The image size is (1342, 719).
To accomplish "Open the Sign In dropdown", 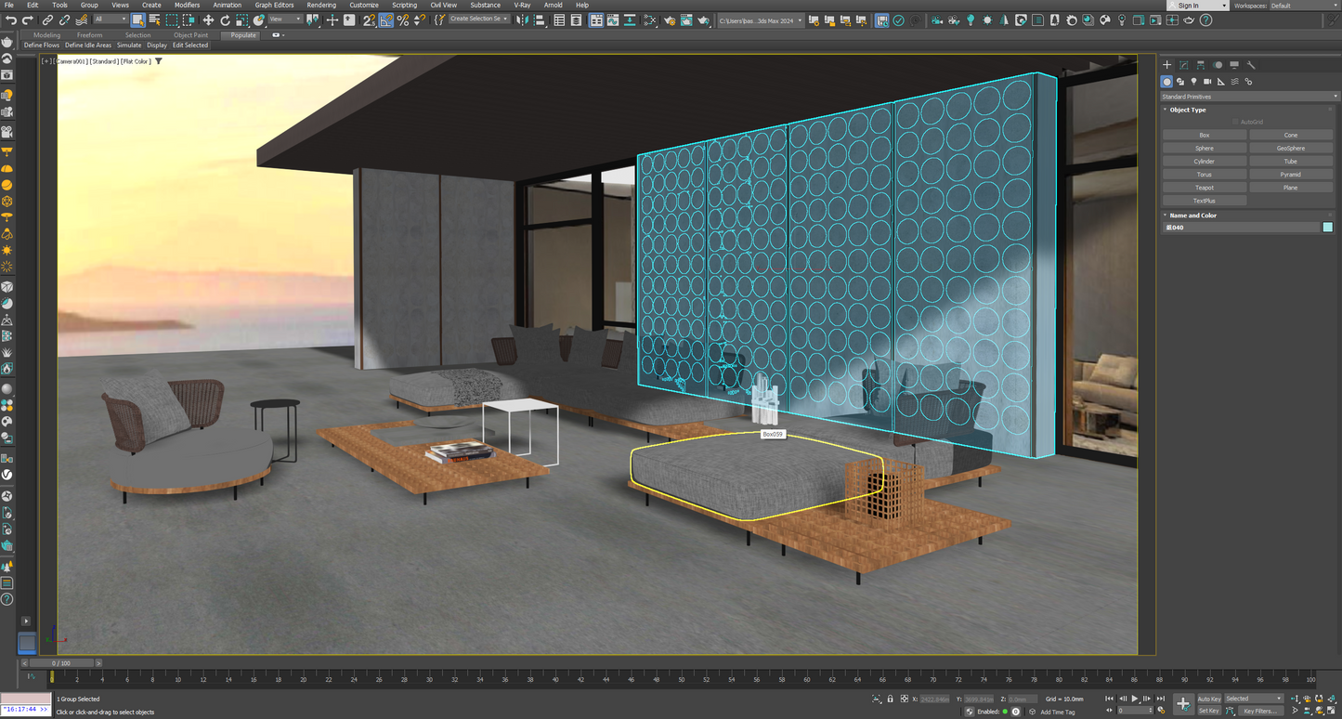I will (x=1198, y=6).
